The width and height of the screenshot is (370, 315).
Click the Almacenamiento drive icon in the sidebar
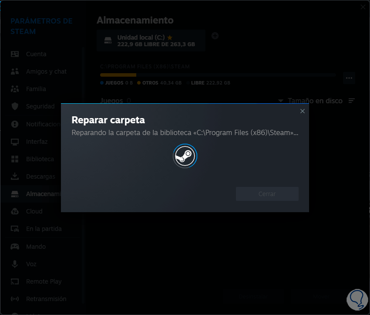point(15,194)
